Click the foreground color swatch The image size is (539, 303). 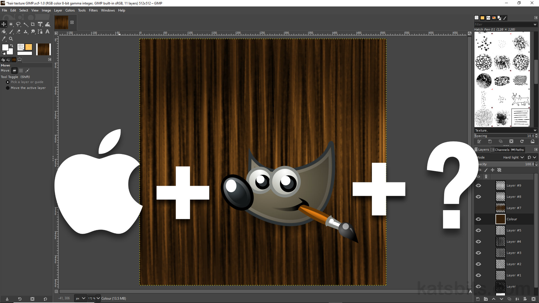[x=5, y=47]
